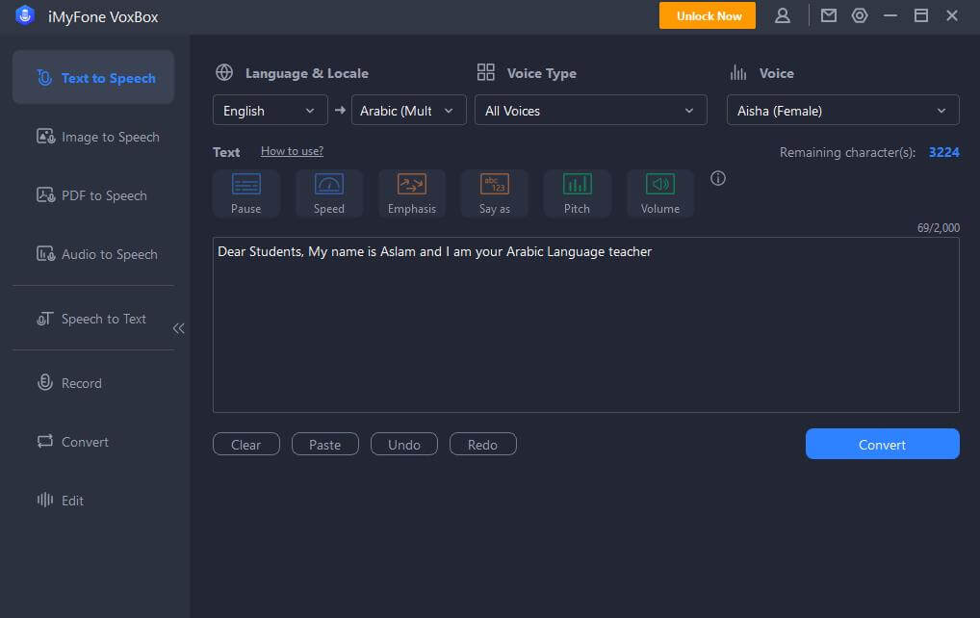The image size is (980, 618).
Task: Go to PDF to Speech section
Action: (93, 195)
